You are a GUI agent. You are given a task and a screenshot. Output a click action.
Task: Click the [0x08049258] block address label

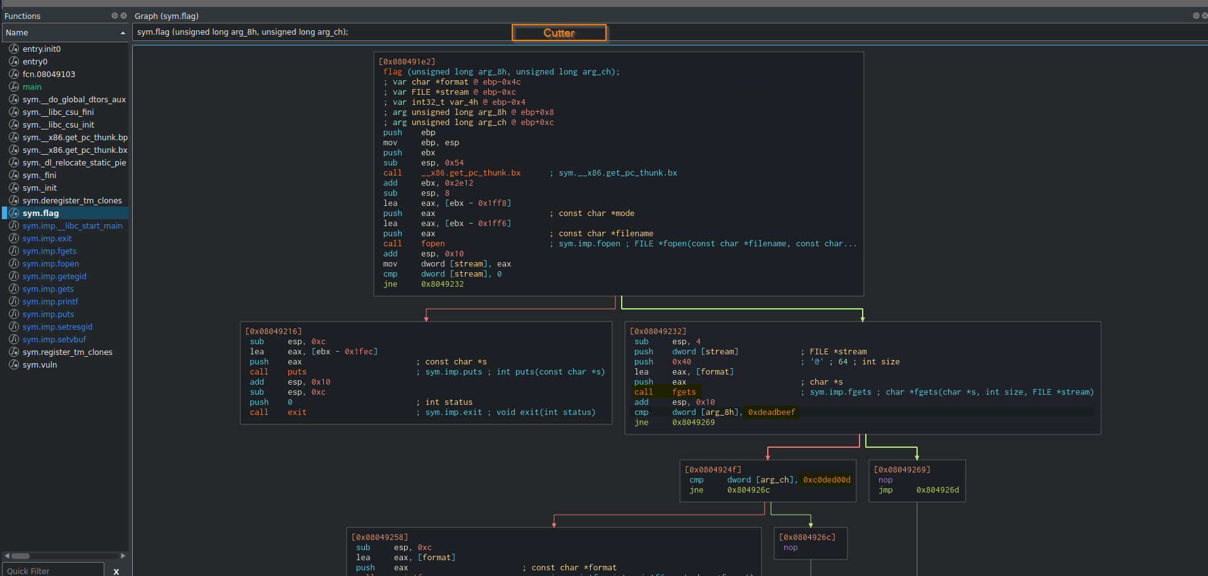pos(379,537)
